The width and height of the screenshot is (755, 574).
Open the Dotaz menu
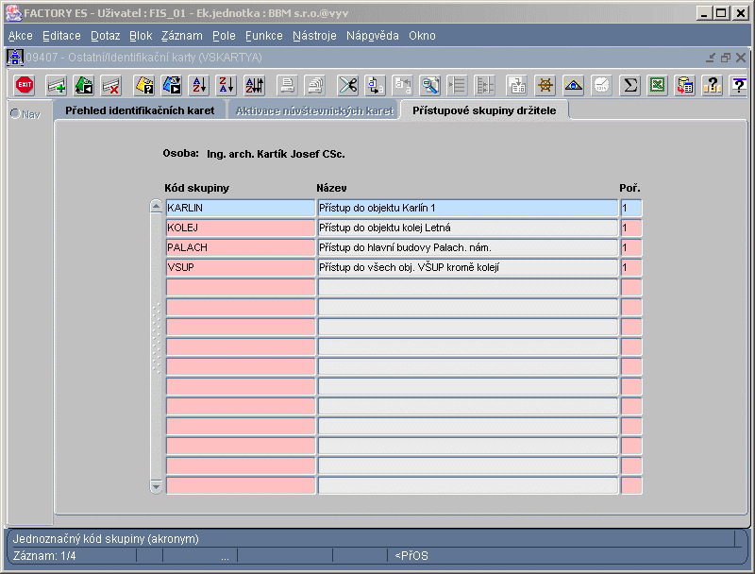[x=105, y=36]
